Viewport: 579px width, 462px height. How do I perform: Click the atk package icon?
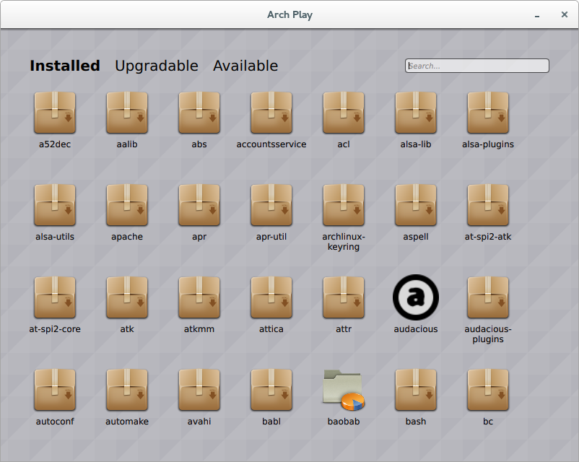click(x=127, y=297)
